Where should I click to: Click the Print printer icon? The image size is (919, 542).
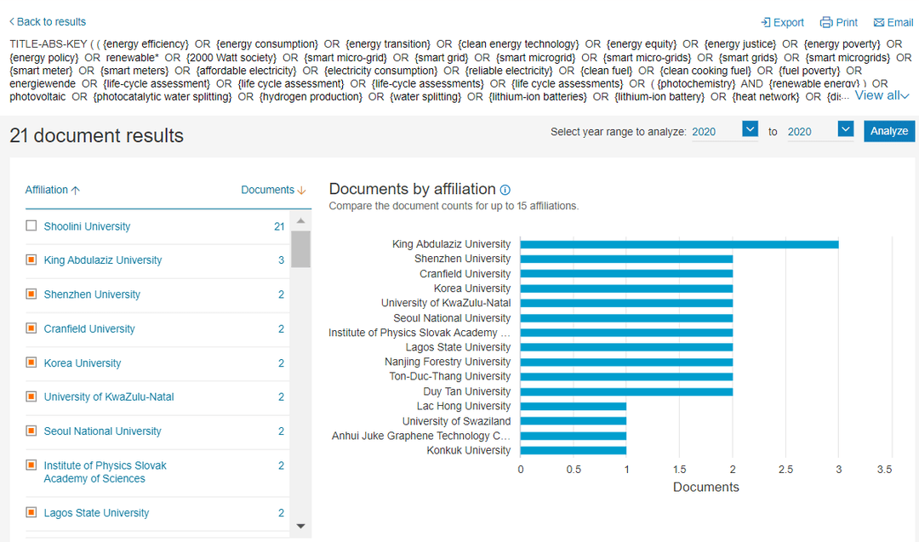pos(826,22)
